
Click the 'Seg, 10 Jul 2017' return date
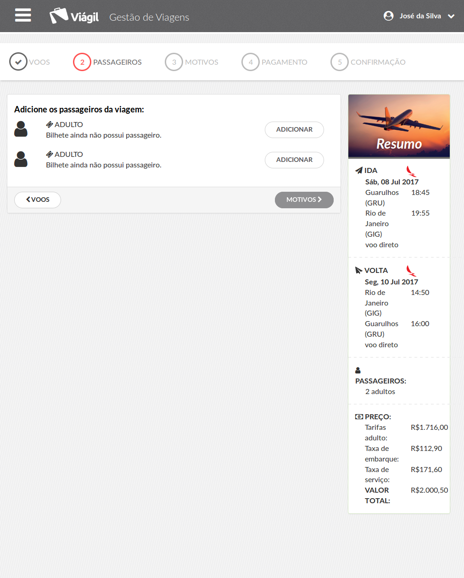click(x=391, y=282)
